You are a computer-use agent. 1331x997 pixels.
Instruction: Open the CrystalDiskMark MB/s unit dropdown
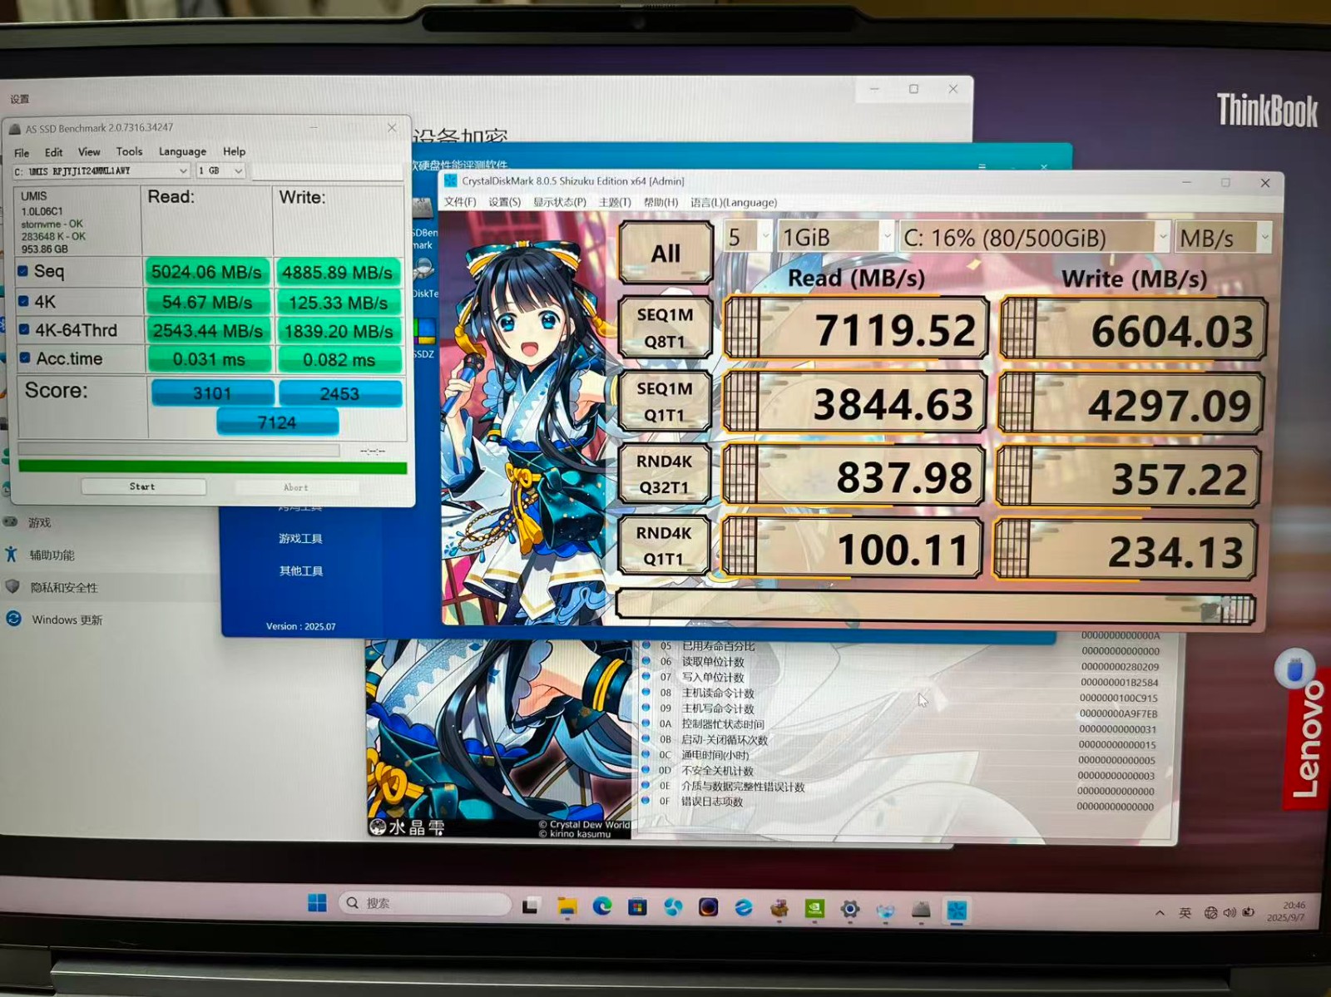[x=1222, y=239]
